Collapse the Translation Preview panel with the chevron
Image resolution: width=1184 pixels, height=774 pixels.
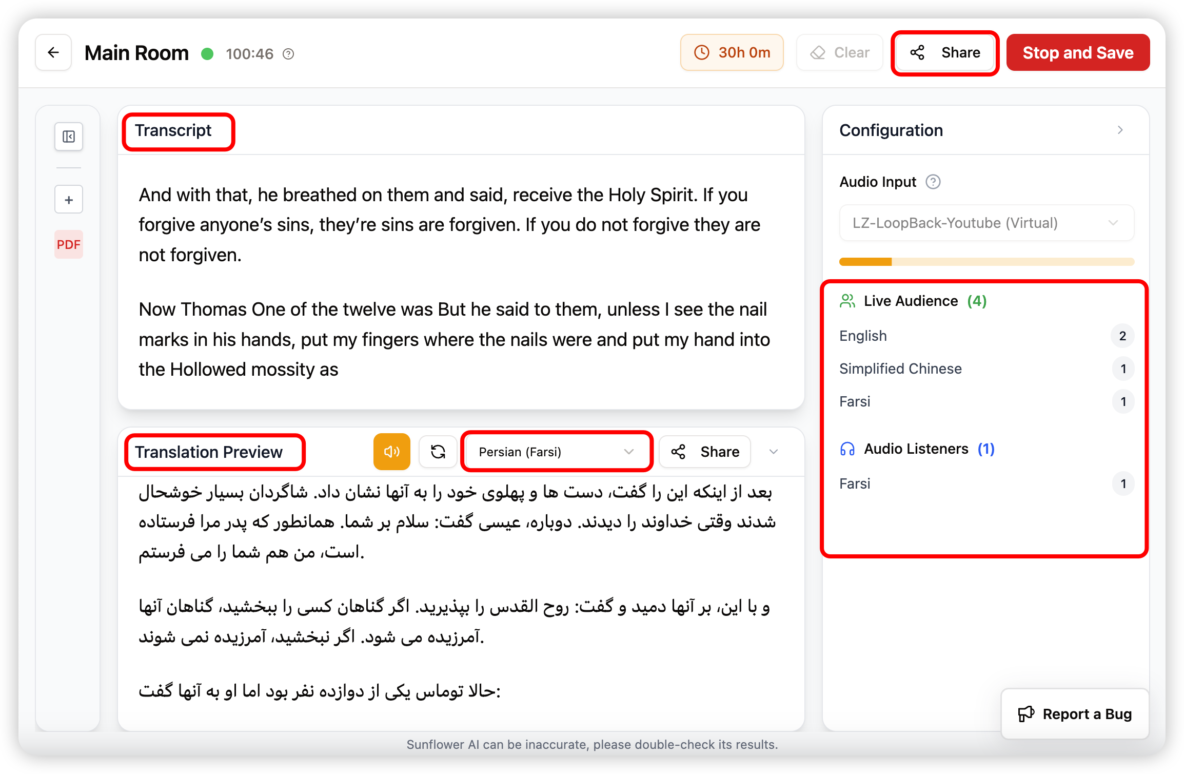tap(774, 452)
